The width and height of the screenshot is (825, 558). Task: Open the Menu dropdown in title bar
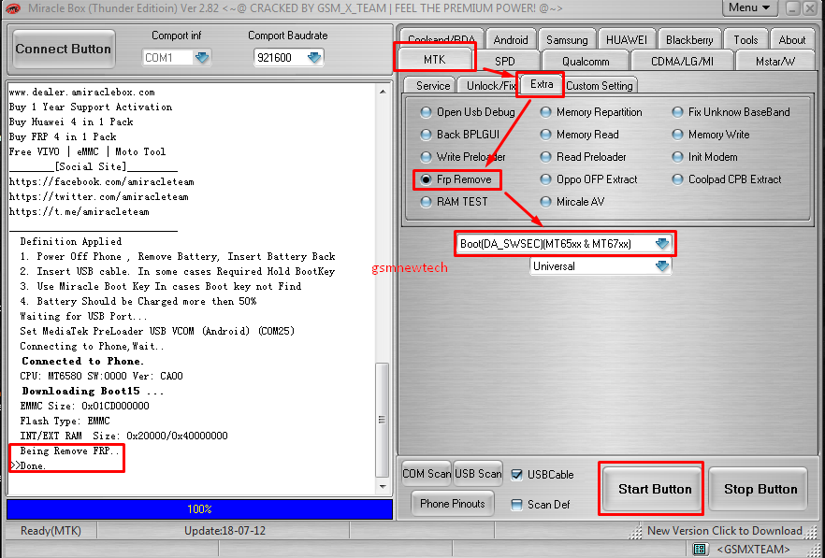coord(750,7)
